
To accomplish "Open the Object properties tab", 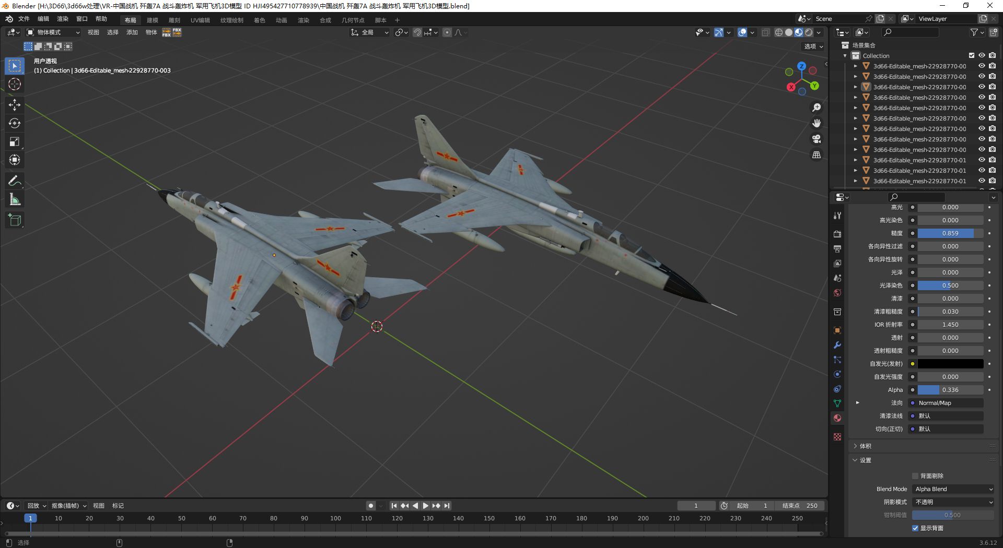I will (837, 330).
